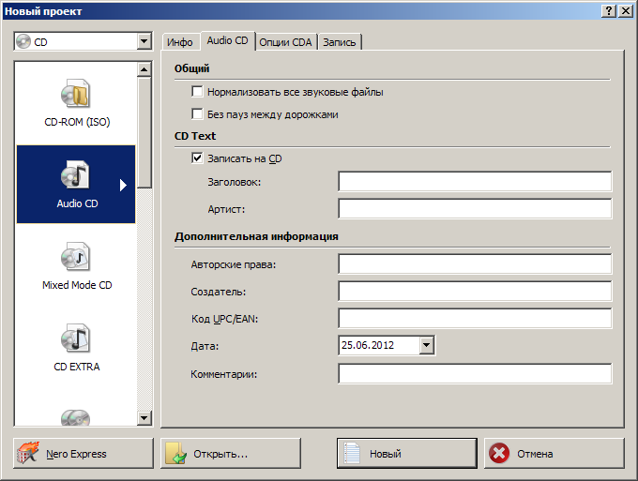Open the Дата date picker dropdown arrow

(426, 345)
